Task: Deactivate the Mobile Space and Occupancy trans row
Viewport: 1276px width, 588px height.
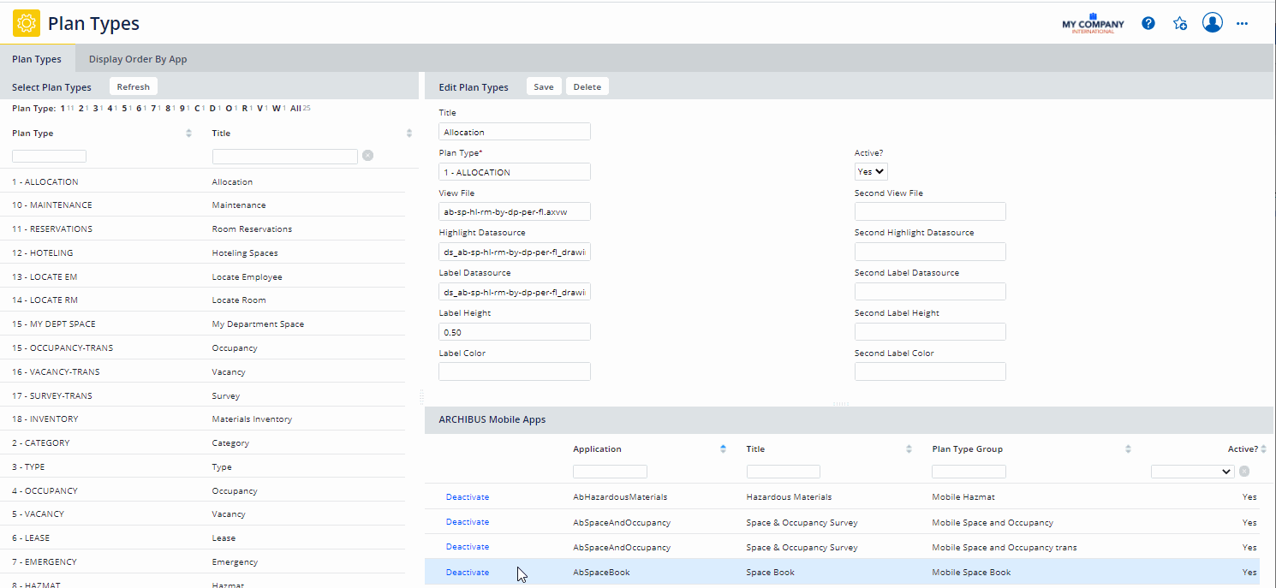Action: (468, 547)
